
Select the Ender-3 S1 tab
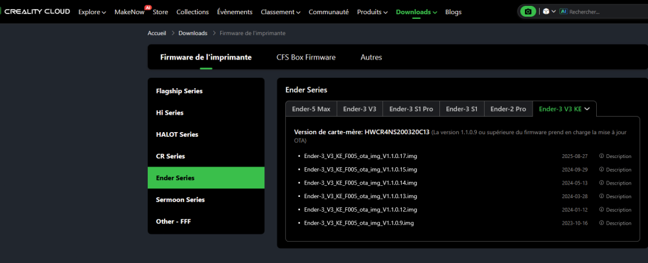click(x=461, y=109)
